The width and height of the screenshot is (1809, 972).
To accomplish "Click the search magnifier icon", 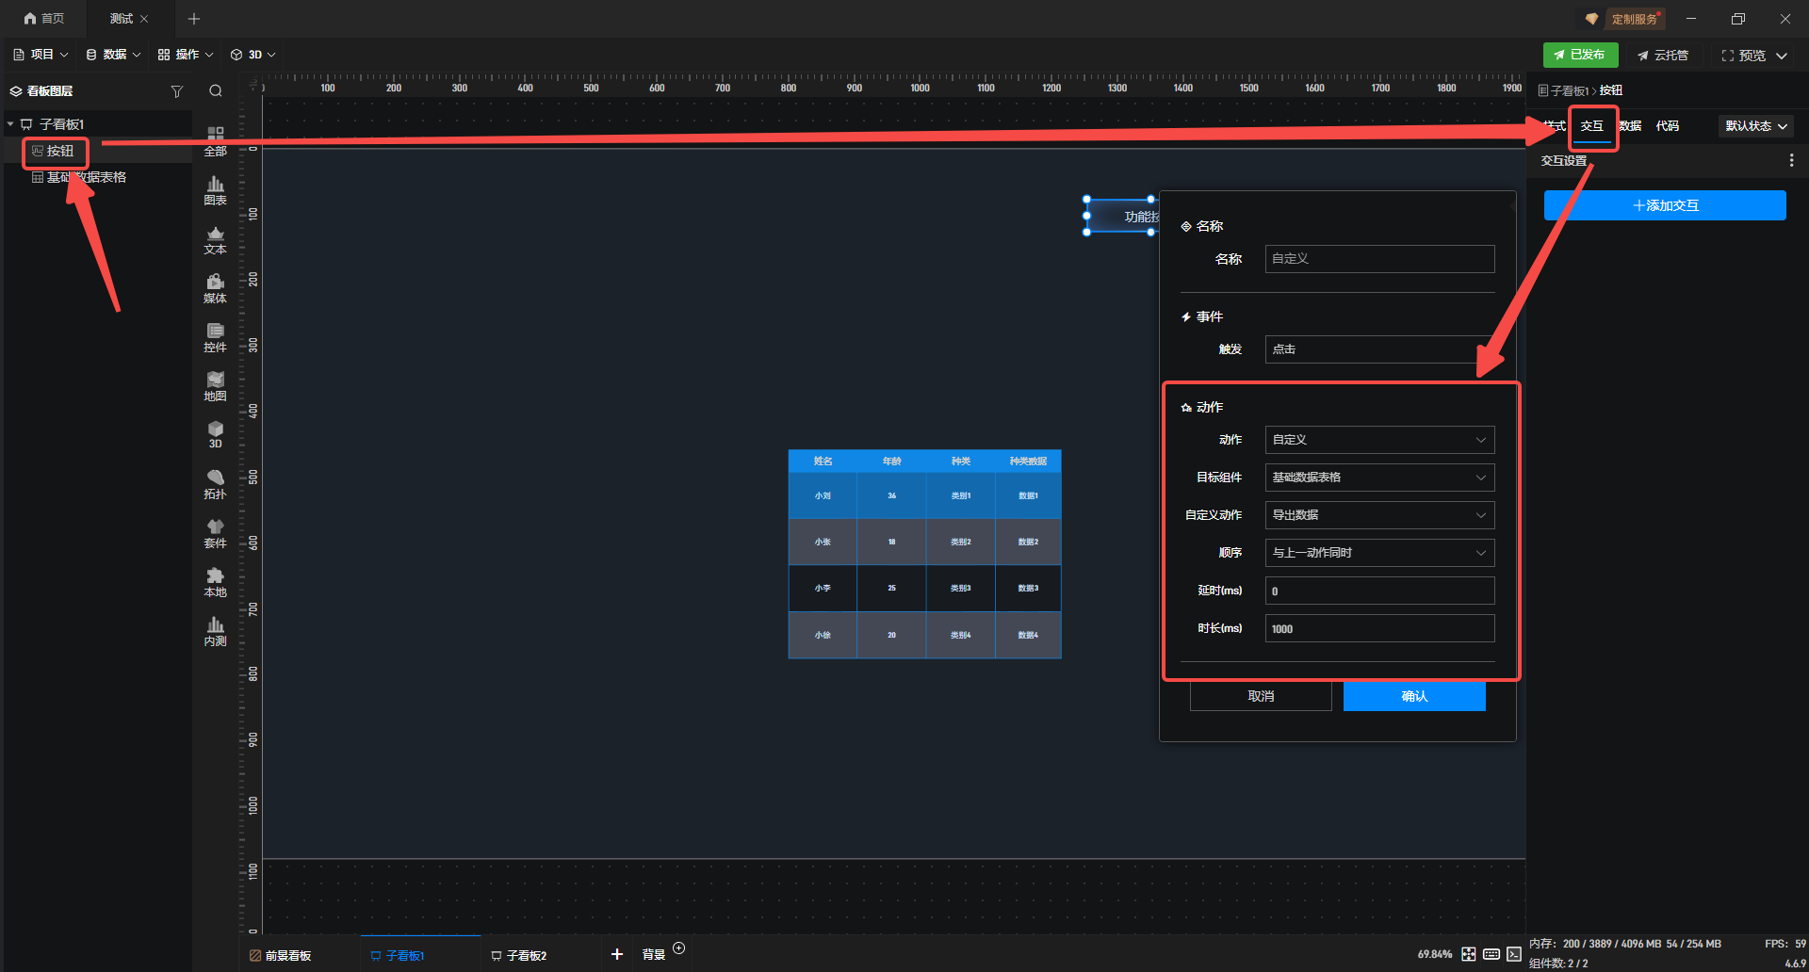I will [x=216, y=91].
